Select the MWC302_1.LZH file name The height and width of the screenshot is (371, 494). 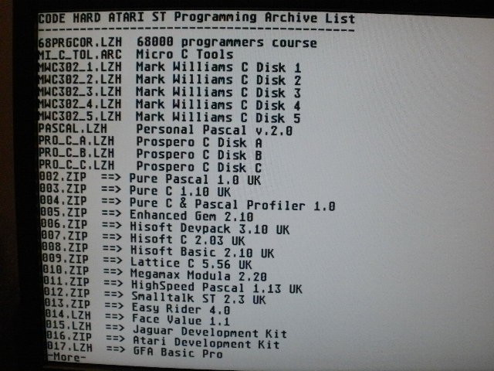point(80,67)
